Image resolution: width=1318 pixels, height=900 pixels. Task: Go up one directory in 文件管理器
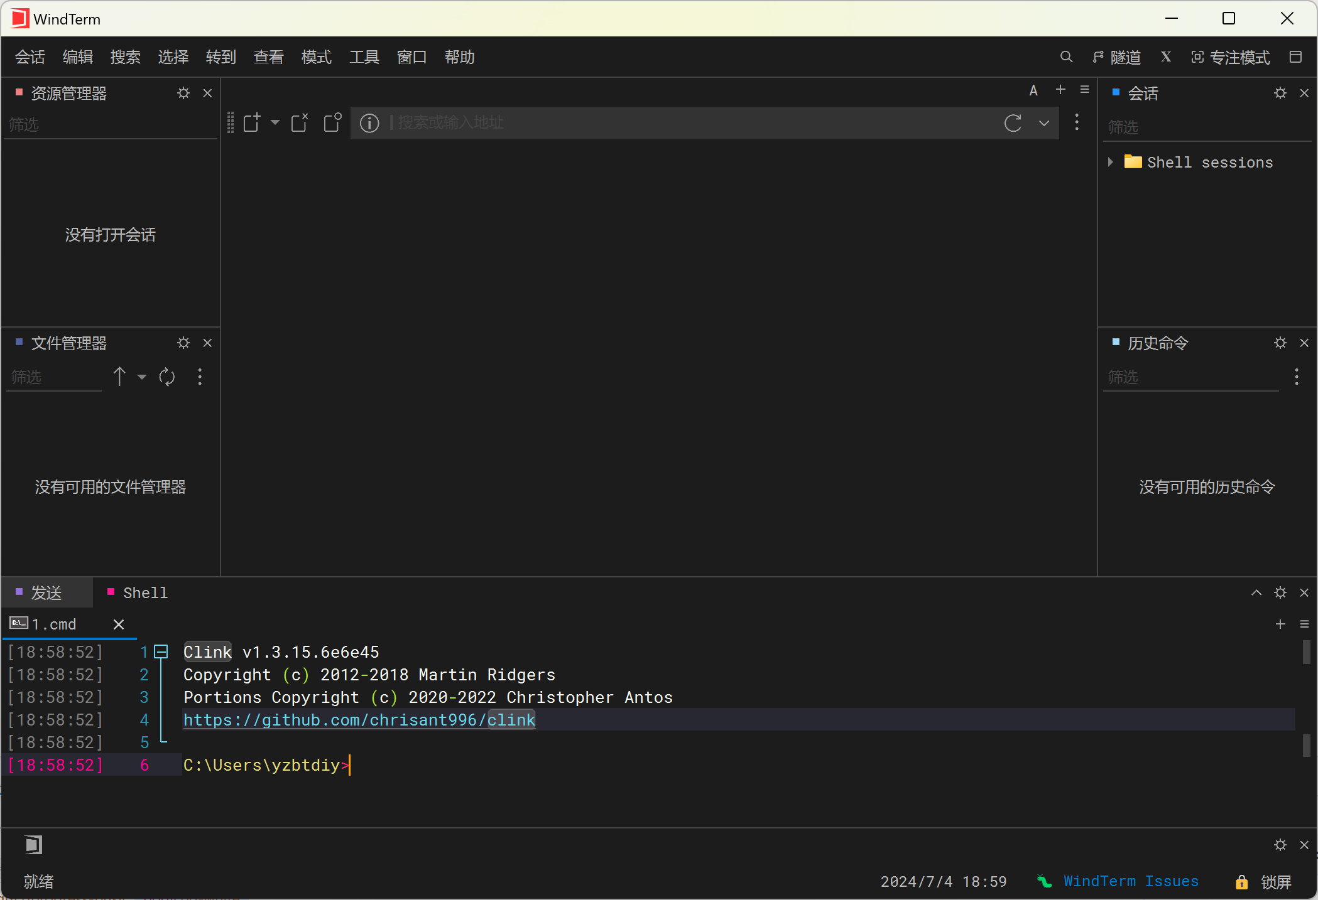click(x=119, y=377)
